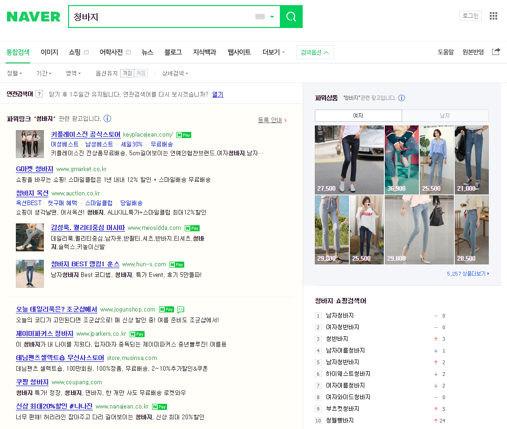Click the 열기 link to reopen related searches
Viewport: 507px width, 429px height.
(x=218, y=94)
